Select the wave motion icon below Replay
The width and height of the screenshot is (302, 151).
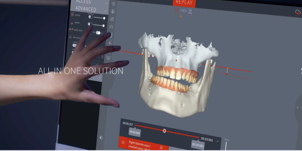pyautogui.click(x=183, y=11)
